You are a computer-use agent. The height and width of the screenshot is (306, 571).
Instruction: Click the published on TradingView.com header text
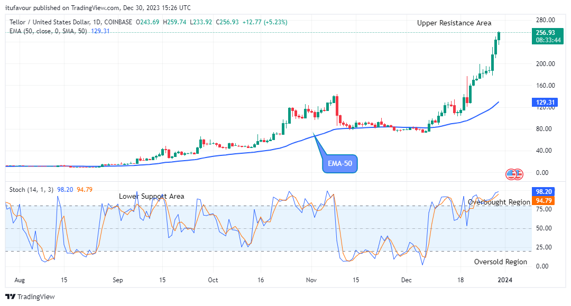pyautogui.click(x=98, y=7)
